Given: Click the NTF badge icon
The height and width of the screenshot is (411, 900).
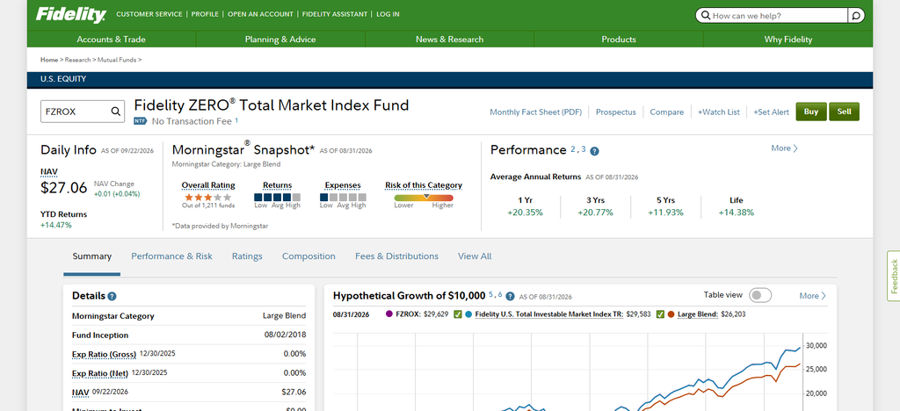Looking at the screenshot, I should pyautogui.click(x=141, y=121).
